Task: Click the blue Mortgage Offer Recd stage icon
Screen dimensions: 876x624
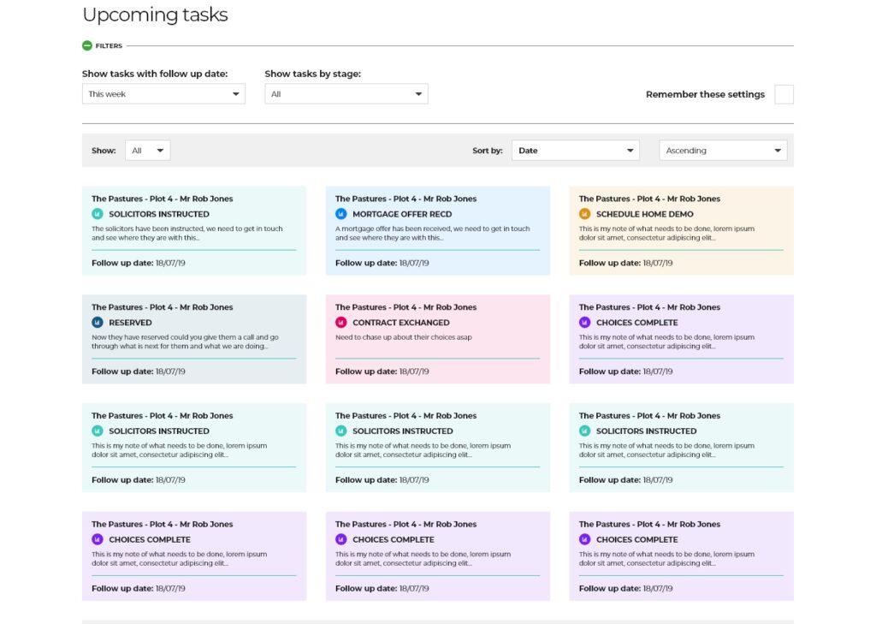Action: point(341,214)
